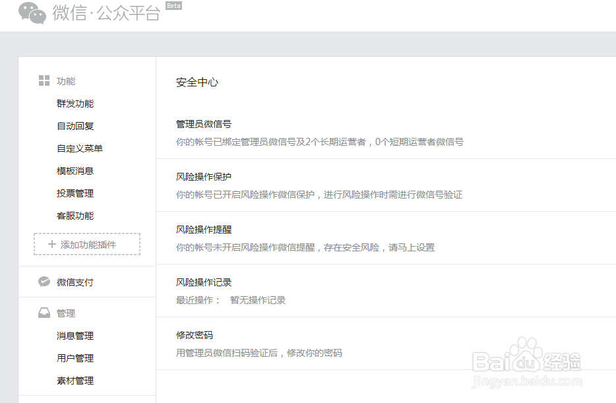Collapse the 管理 section
Image resolution: width=616 pixels, height=403 pixels.
66,313
